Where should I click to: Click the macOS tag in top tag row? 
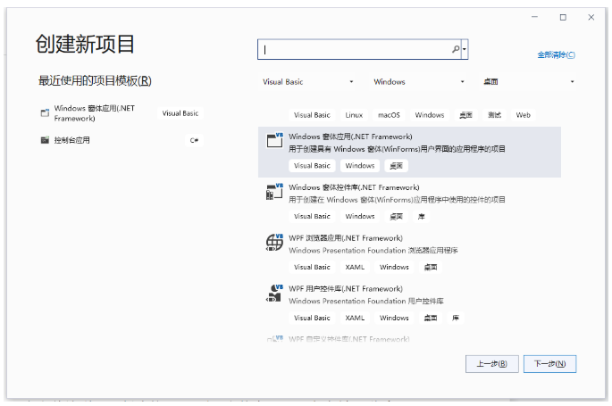click(x=389, y=115)
